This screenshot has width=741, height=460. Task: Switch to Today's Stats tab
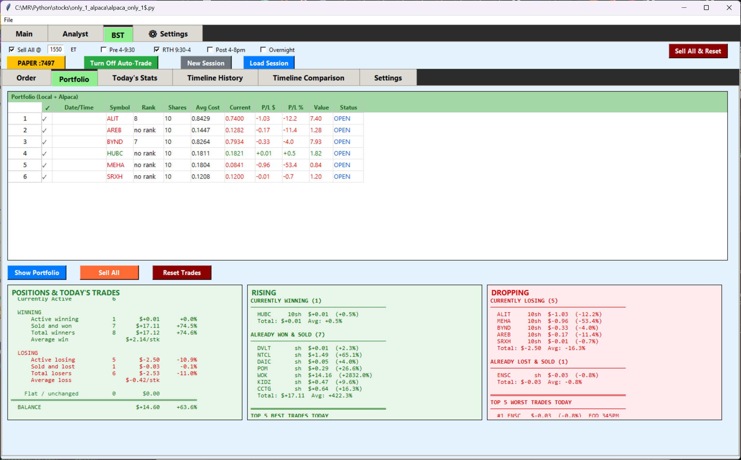click(135, 78)
